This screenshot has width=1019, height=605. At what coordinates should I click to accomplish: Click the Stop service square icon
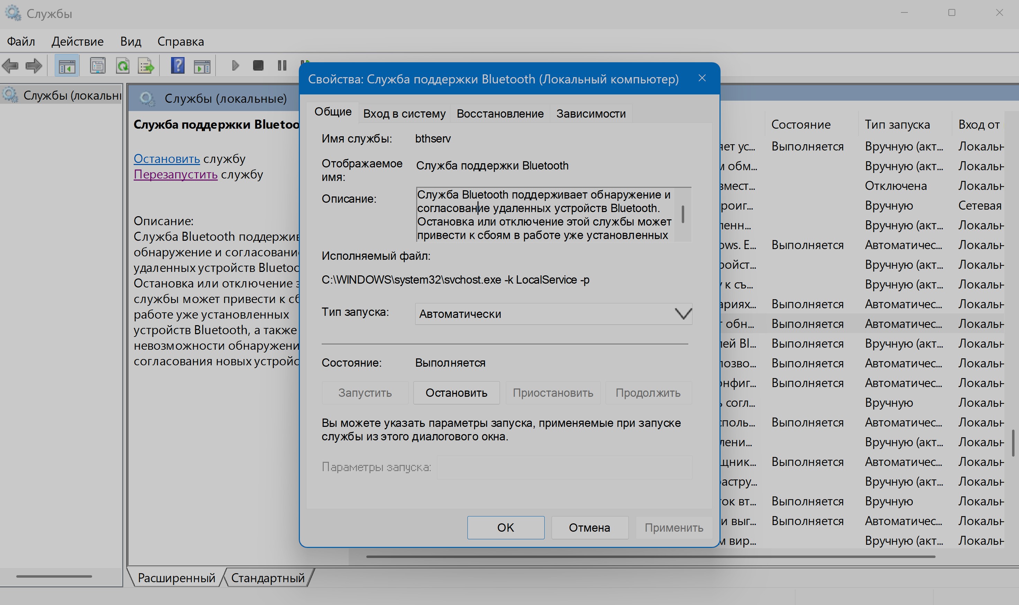258,66
